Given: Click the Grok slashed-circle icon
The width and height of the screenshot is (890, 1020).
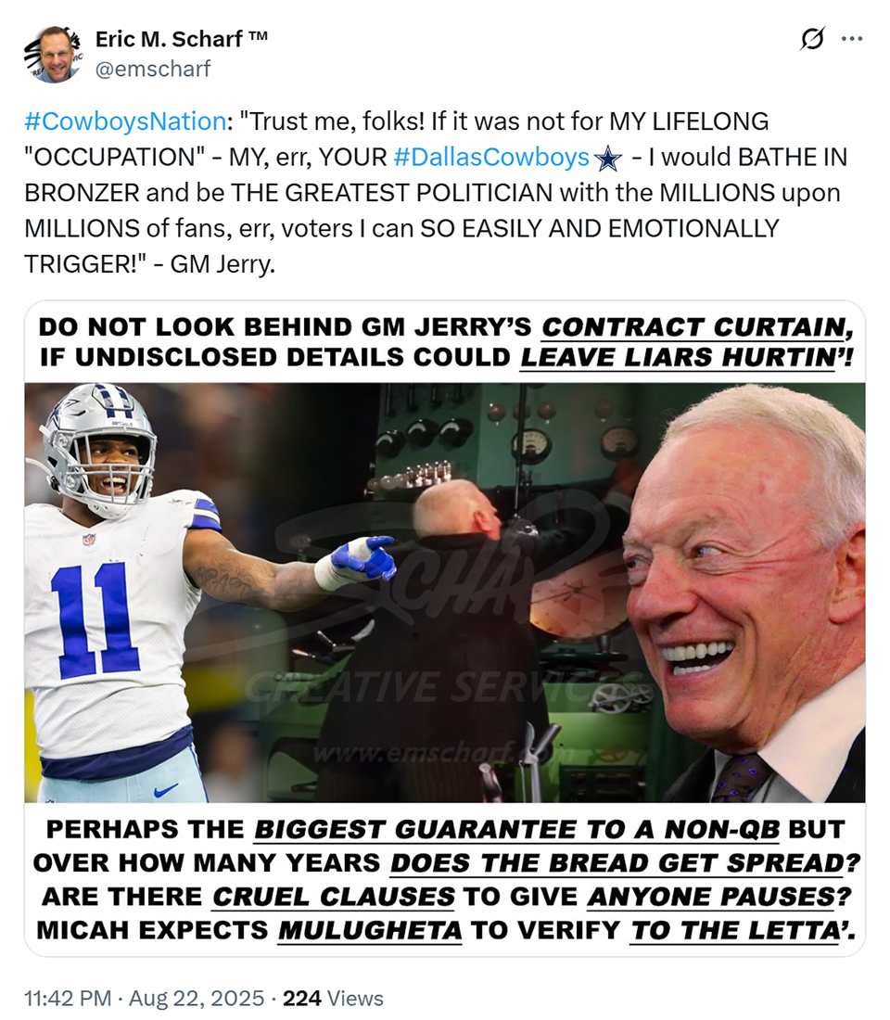Looking at the screenshot, I should [812, 39].
